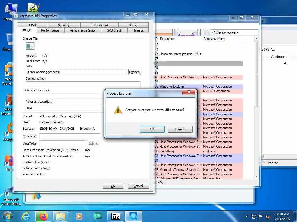This screenshot has width=297, height=222.
Task: Switch to the 7-Zip taskbar button
Action: (x=115, y=216)
